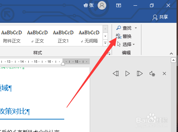Skip to next paragraph in read-aloud
Screen dimensions: 178x132
[140, 73]
